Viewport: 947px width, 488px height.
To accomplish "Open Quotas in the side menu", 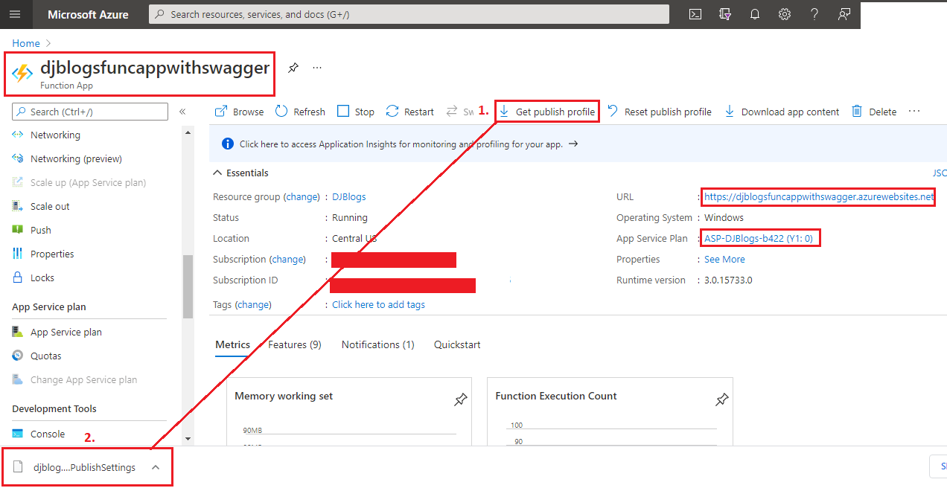I will pos(45,356).
